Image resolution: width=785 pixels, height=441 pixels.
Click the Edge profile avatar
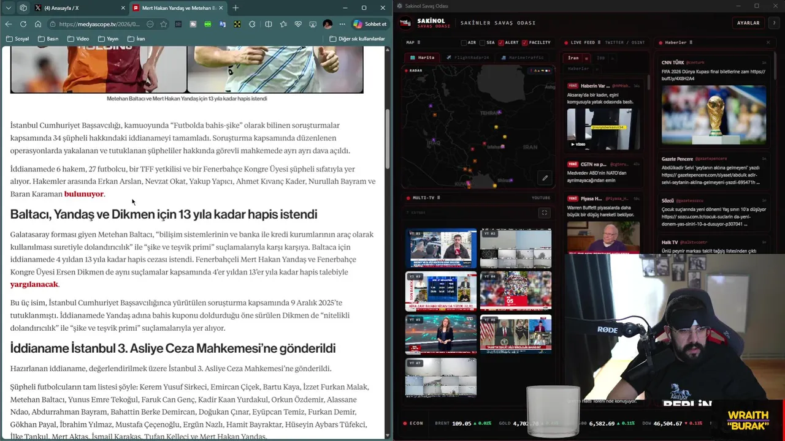tap(327, 24)
